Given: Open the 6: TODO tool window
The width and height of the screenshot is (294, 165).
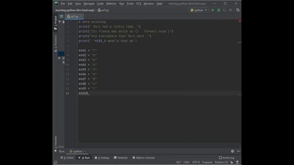Looking at the screenshot, I should (x=67, y=158).
